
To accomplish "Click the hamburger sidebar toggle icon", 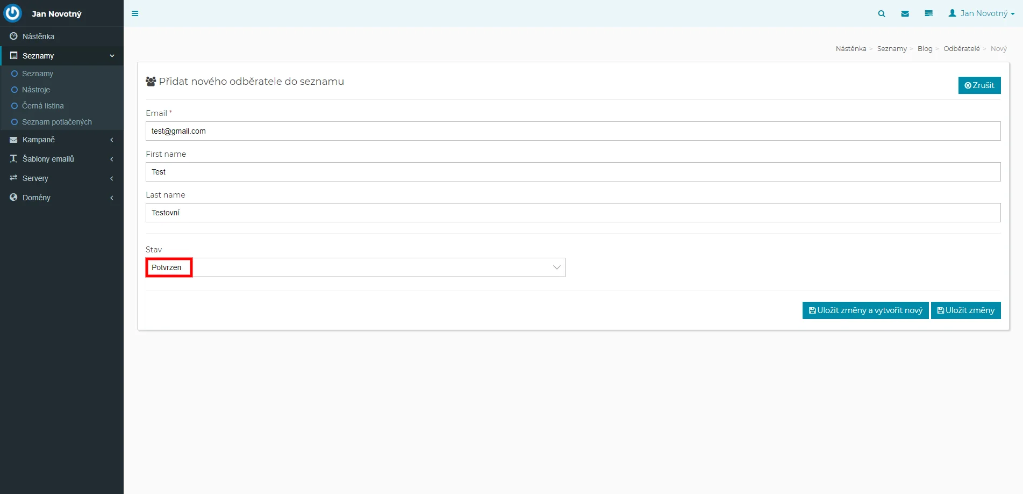I will click(x=135, y=13).
